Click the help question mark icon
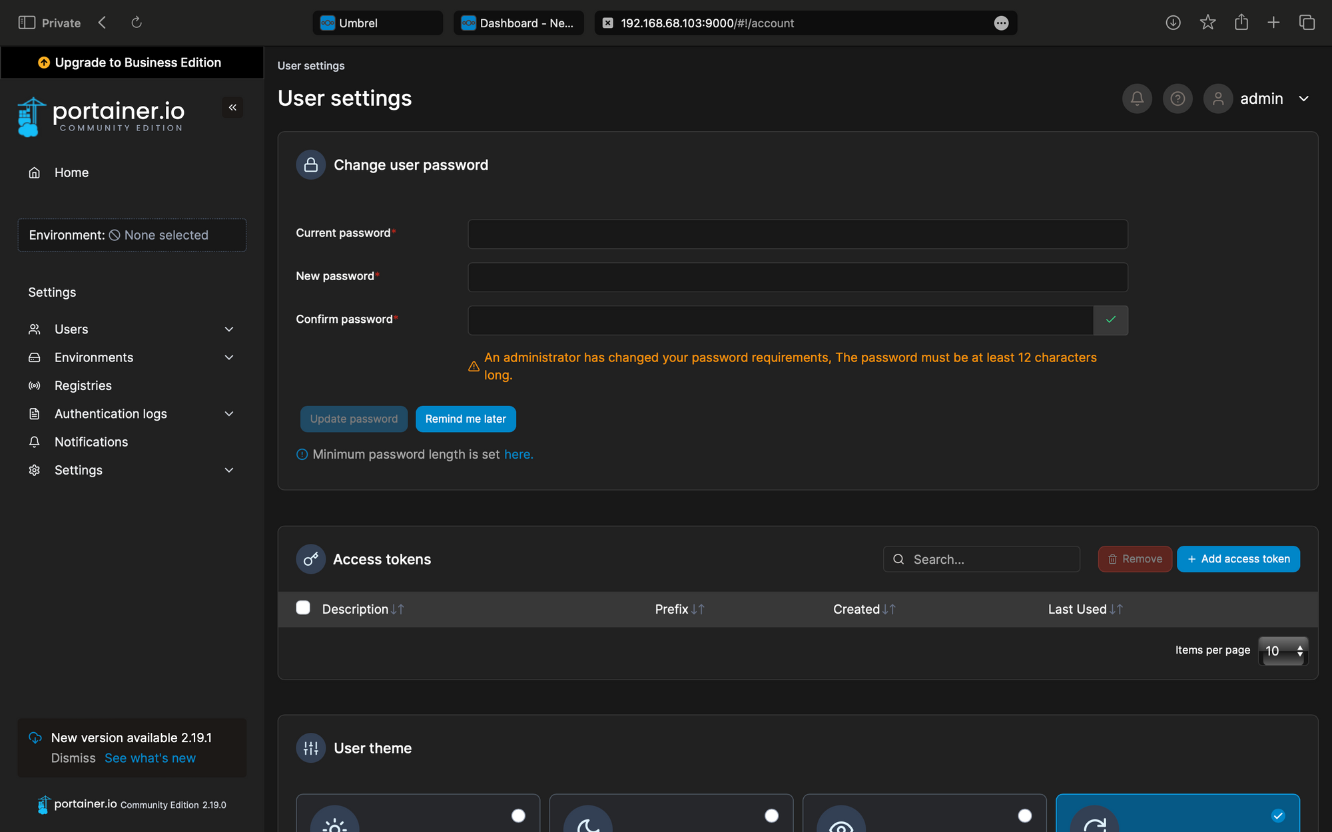1332x832 pixels. [1177, 98]
